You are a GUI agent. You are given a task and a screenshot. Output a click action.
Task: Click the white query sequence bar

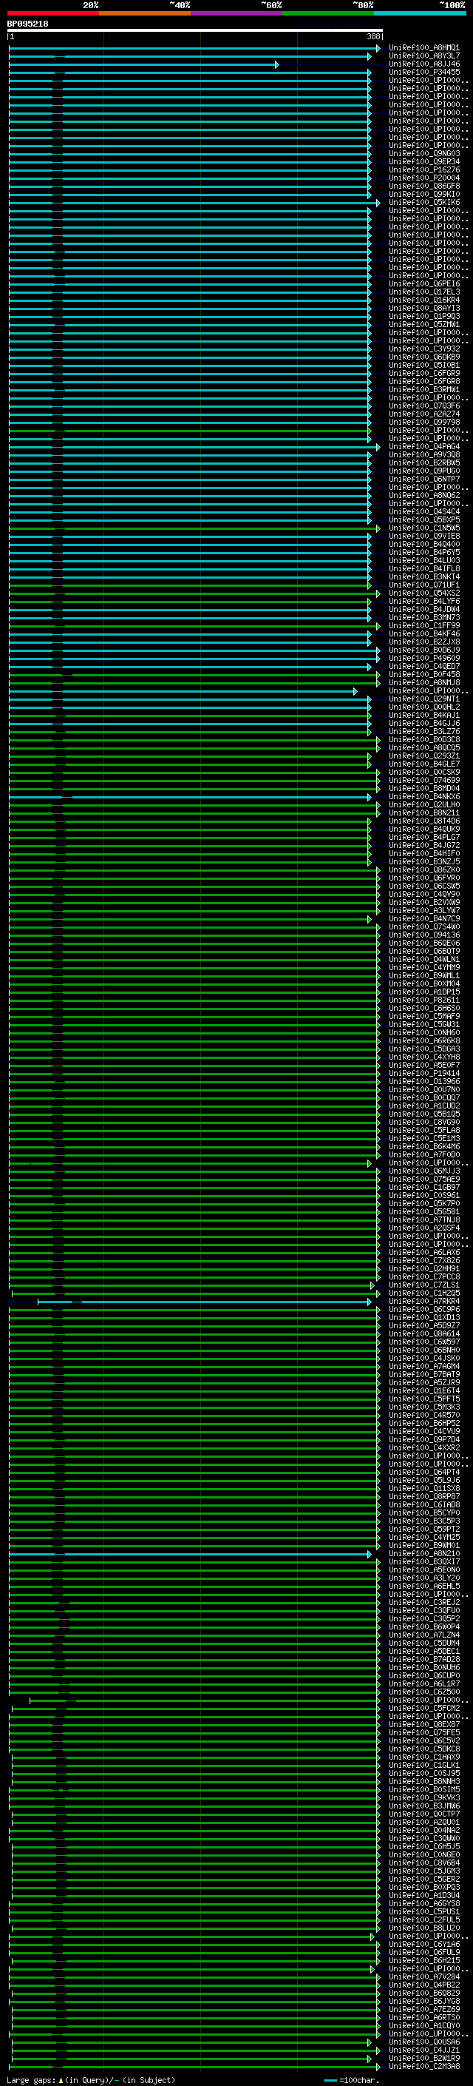pyautogui.click(x=195, y=30)
